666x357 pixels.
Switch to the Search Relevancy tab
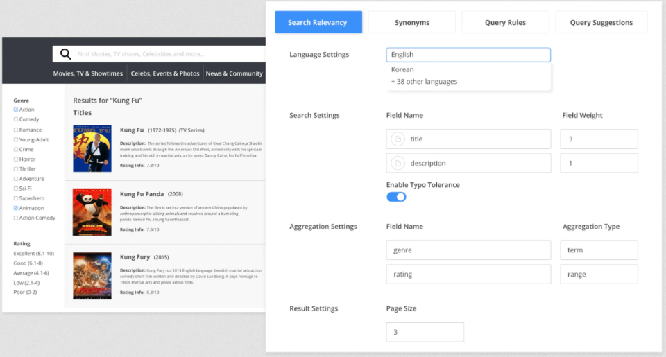318,22
